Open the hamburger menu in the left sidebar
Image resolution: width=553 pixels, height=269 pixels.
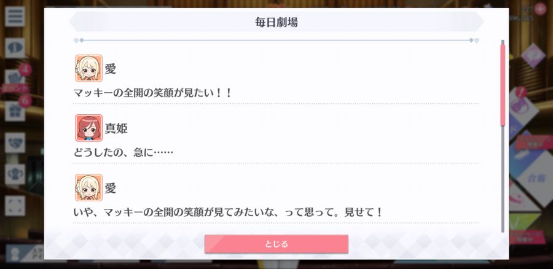[x=15, y=16]
